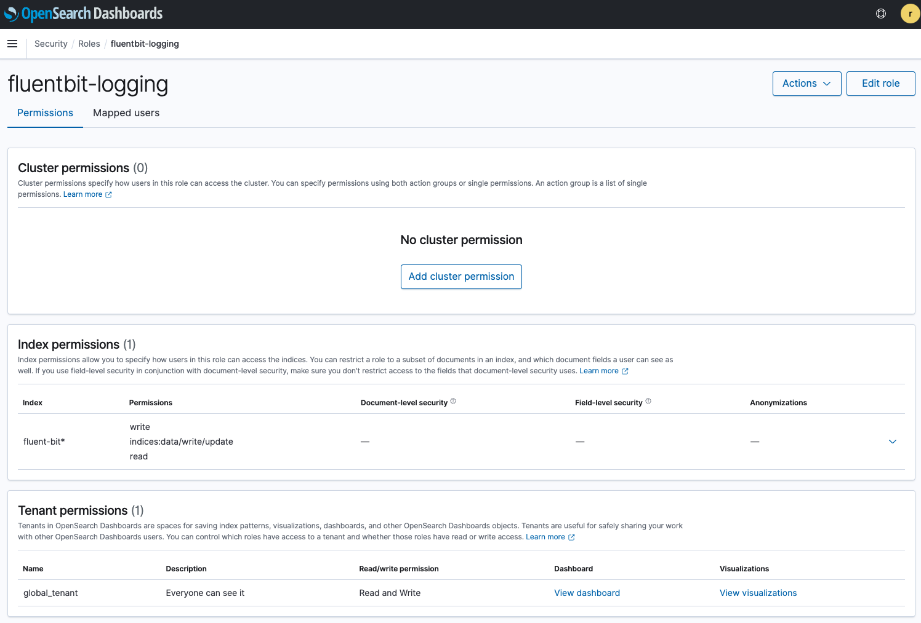Click Field-level security info icon
921x623 pixels.
[x=648, y=402]
